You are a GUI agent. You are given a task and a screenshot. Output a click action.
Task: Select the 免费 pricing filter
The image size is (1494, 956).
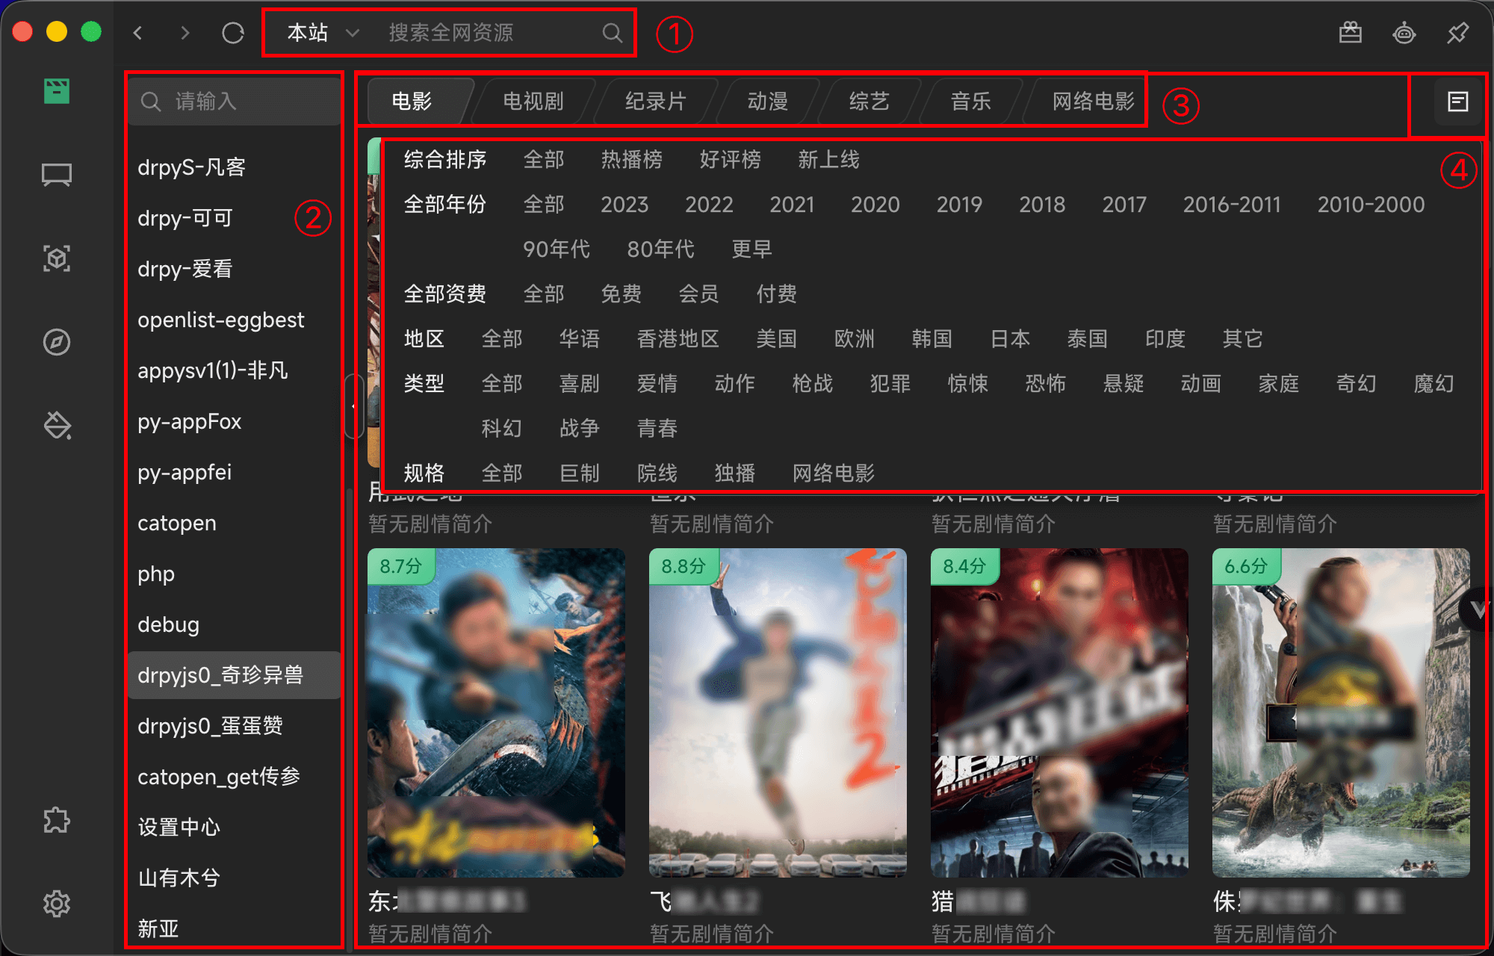[621, 294]
